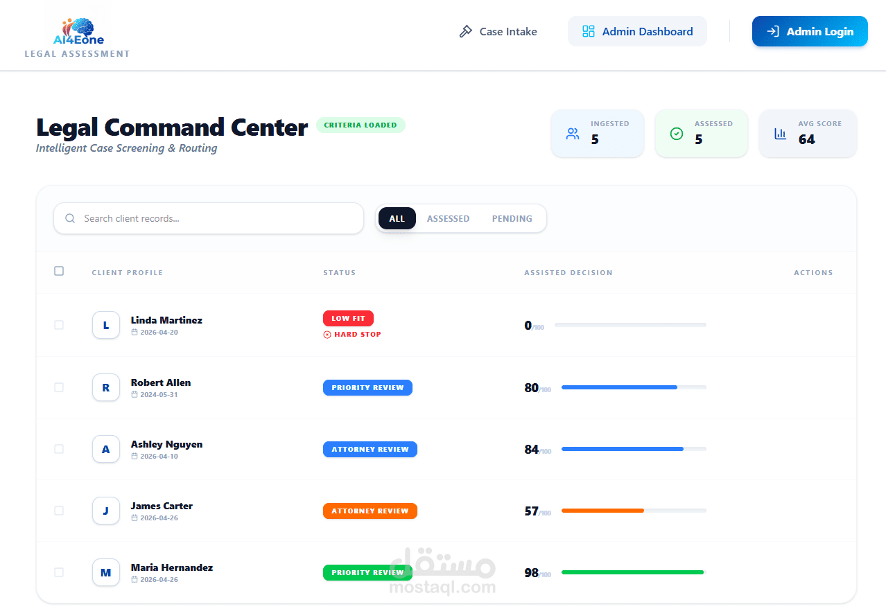Click the ACTIONS column header
The height and width of the screenshot is (609, 886).
(x=813, y=273)
